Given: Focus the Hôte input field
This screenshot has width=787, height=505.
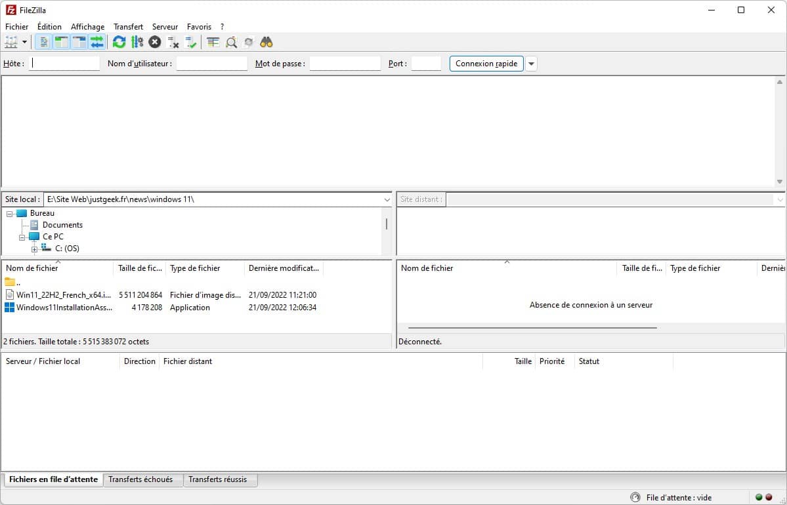Looking at the screenshot, I should 64,63.
